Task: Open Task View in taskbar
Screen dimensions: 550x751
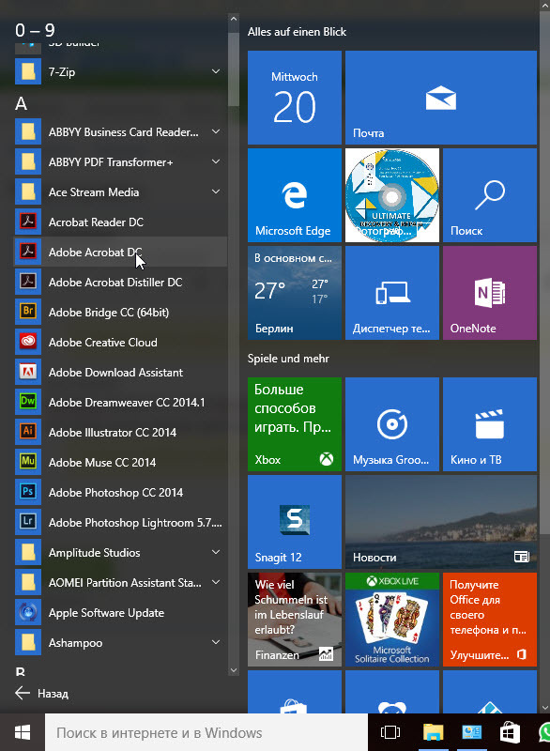Action: click(x=390, y=732)
